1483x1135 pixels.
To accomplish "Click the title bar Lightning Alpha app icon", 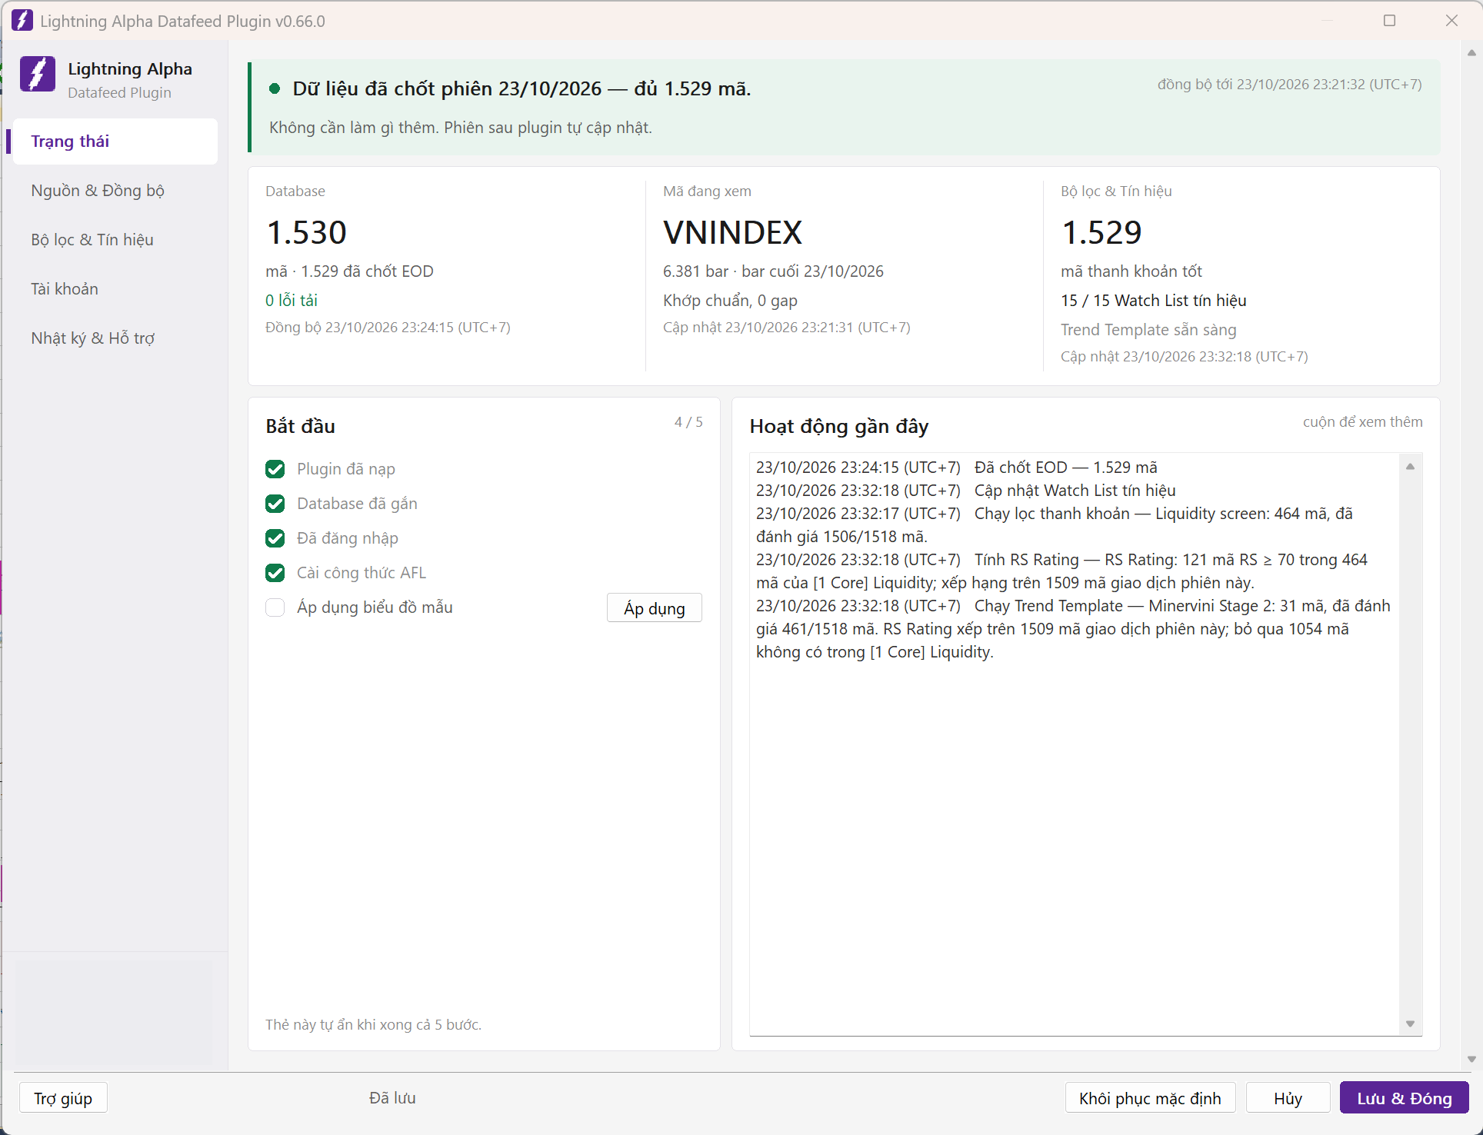I will tap(22, 21).
